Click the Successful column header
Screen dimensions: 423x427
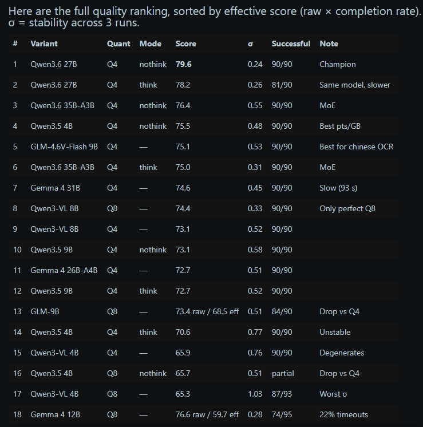point(291,44)
